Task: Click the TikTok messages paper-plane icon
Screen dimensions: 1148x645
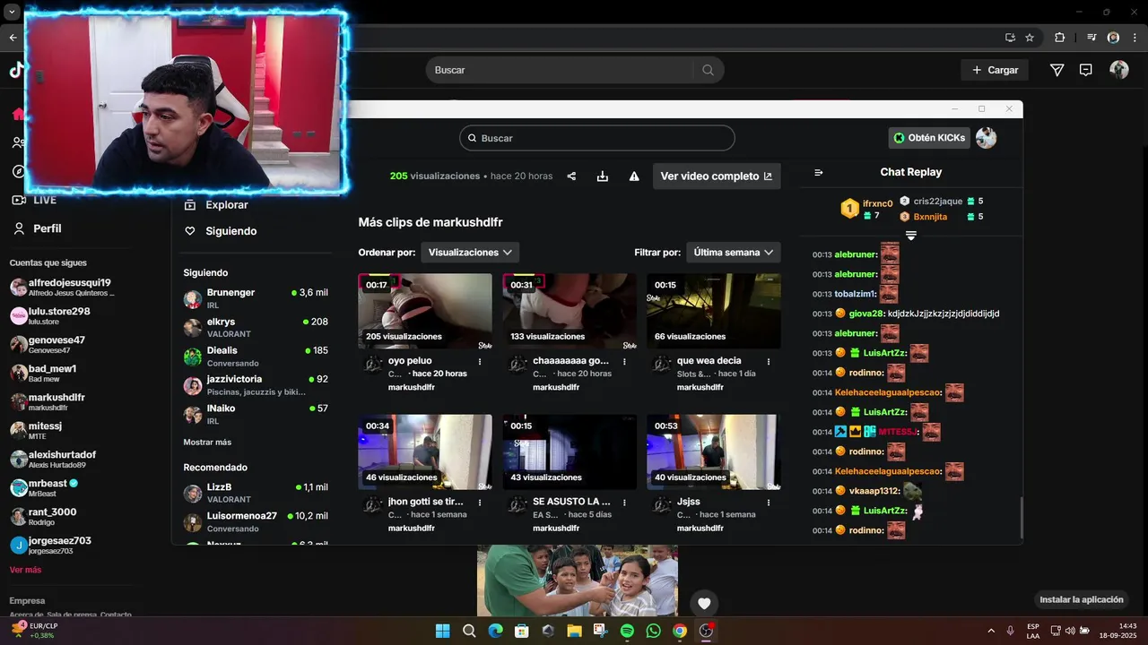Action: (x=1057, y=70)
